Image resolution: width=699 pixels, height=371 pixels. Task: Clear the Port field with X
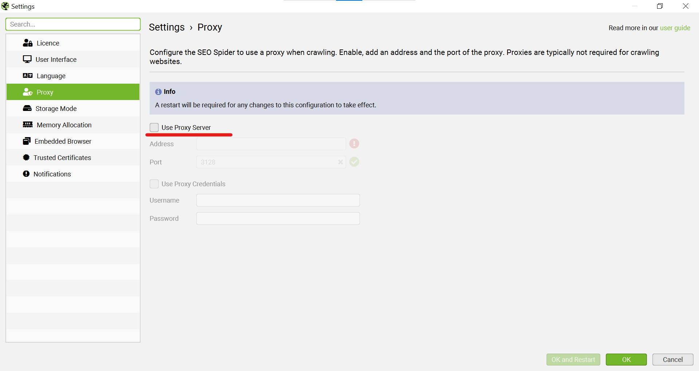340,162
